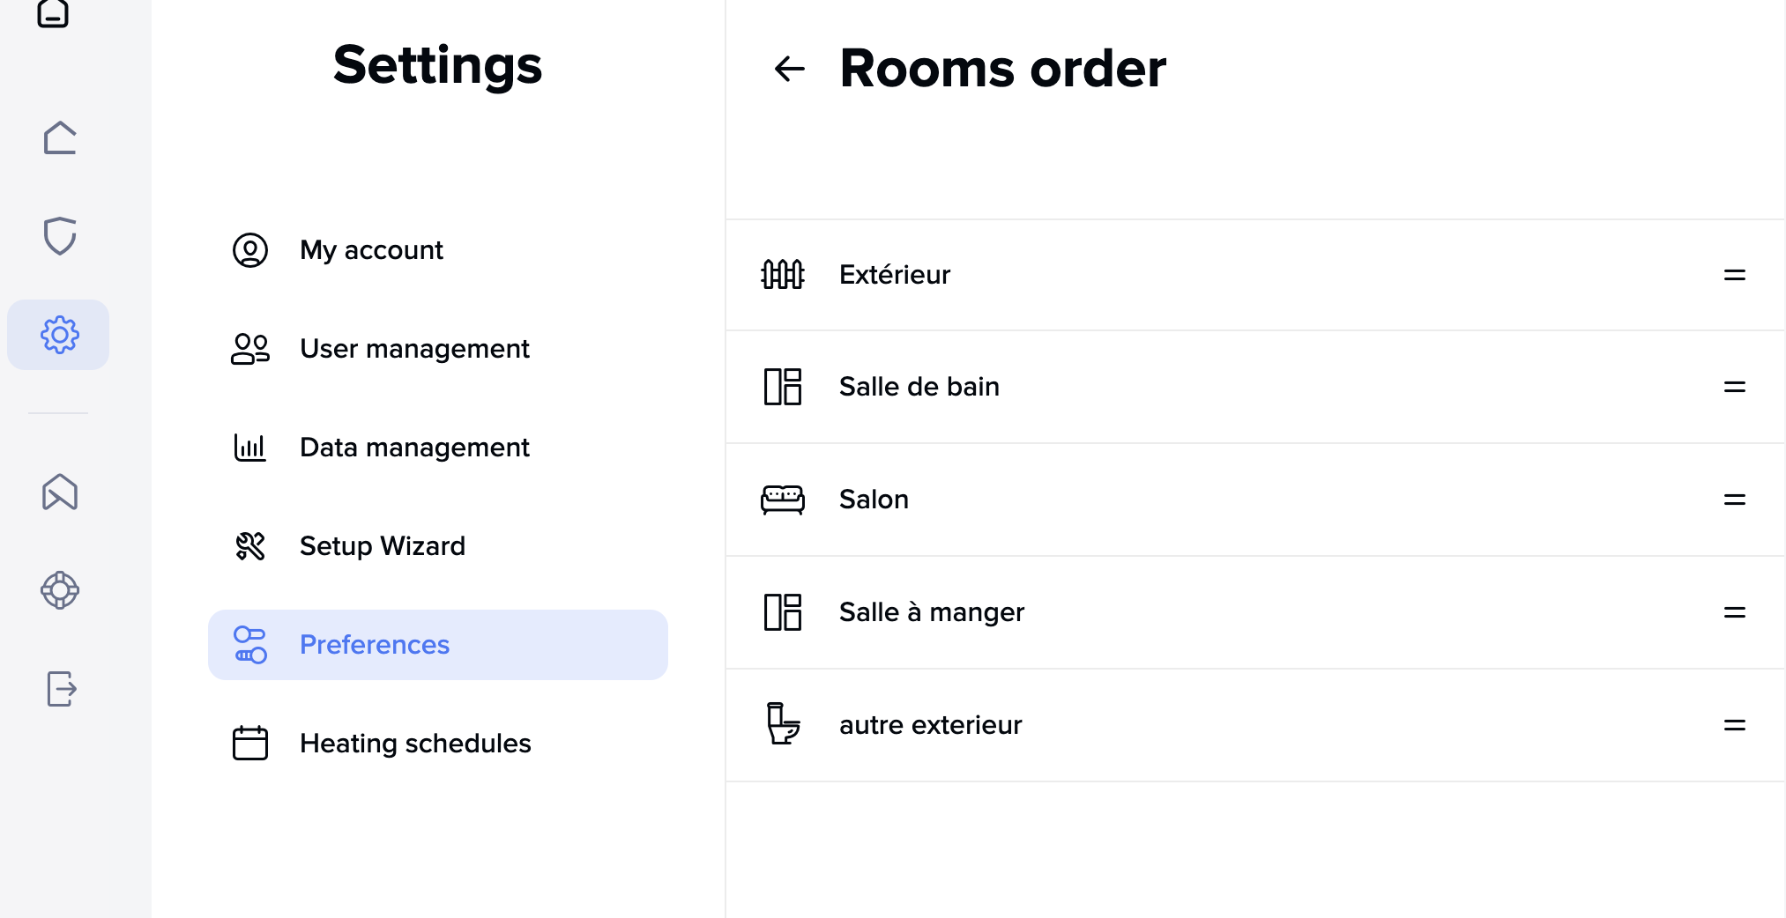This screenshot has height=918, width=1786.
Task: Go to Data management
Action: click(x=414, y=448)
